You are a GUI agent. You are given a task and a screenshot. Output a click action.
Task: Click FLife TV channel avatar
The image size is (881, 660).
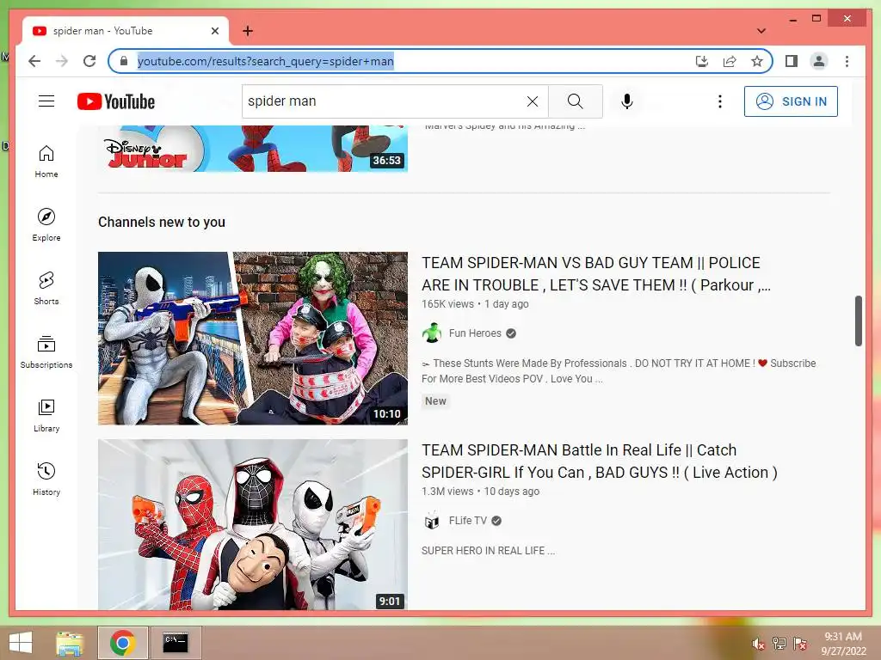click(x=432, y=520)
